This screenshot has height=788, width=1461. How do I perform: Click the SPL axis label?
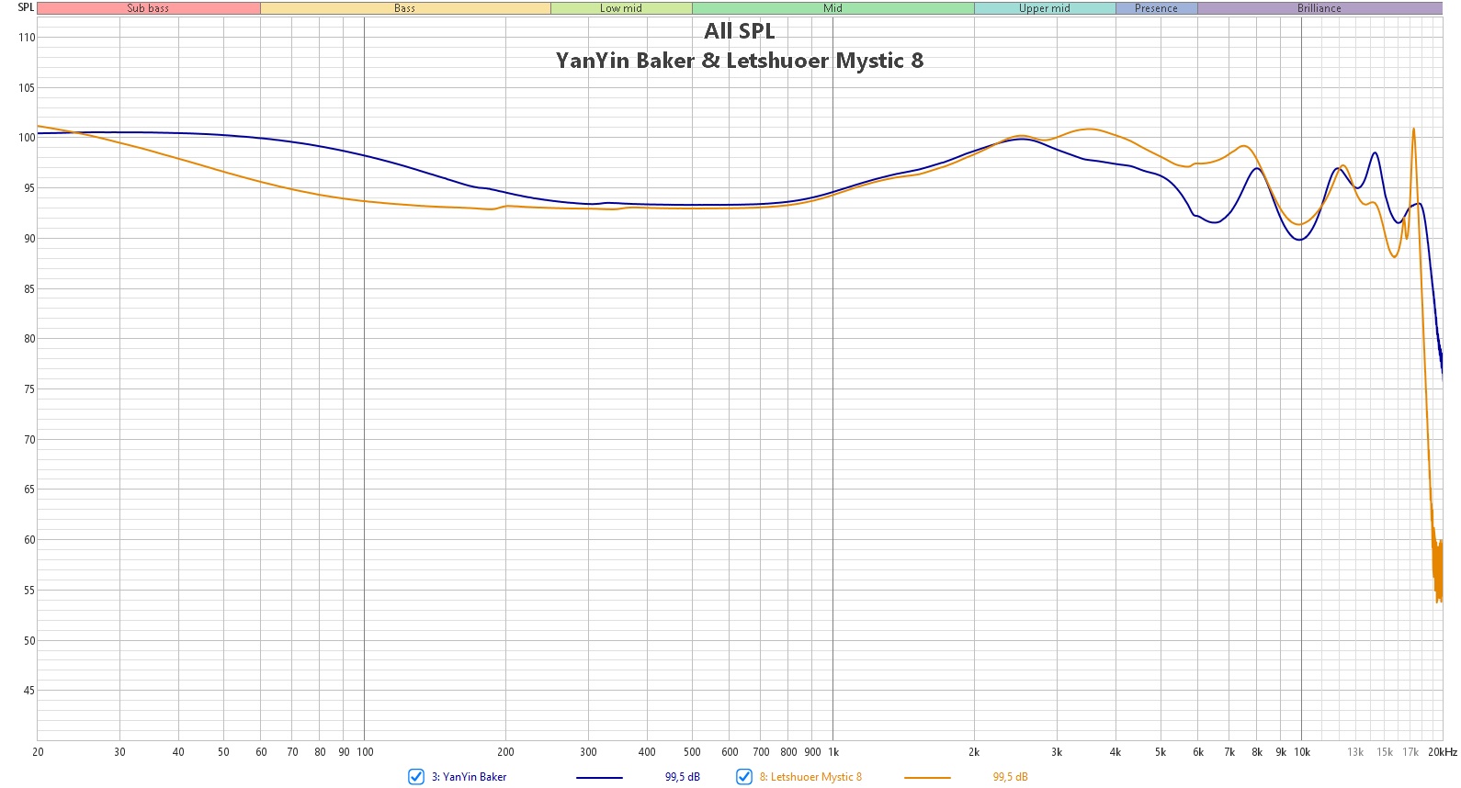click(x=26, y=7)
